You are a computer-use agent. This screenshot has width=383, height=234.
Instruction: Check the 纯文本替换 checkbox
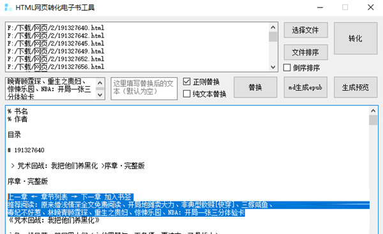(186, 94)
